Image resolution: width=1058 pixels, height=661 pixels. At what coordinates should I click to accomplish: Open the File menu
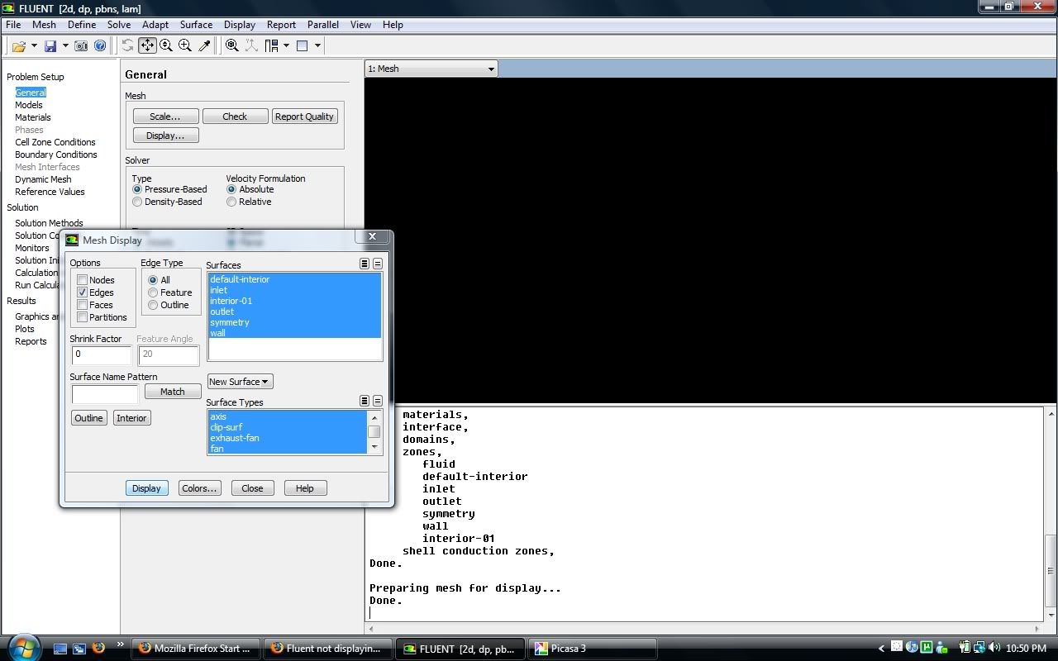coord(13,25)
